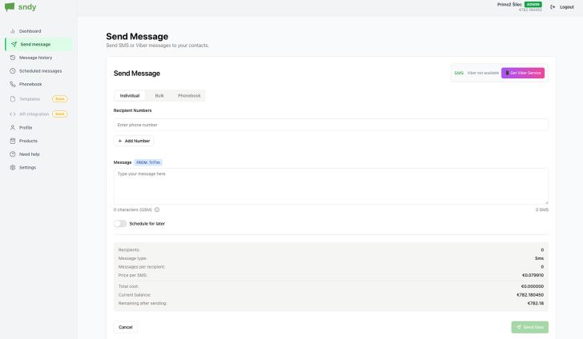Click the Price per SMS value €0.079910

[533, 275]
